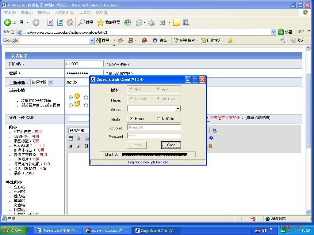
Task: Click the Bold formatting icon in editor
Action: pyautogui.click(x=71, y=146)
